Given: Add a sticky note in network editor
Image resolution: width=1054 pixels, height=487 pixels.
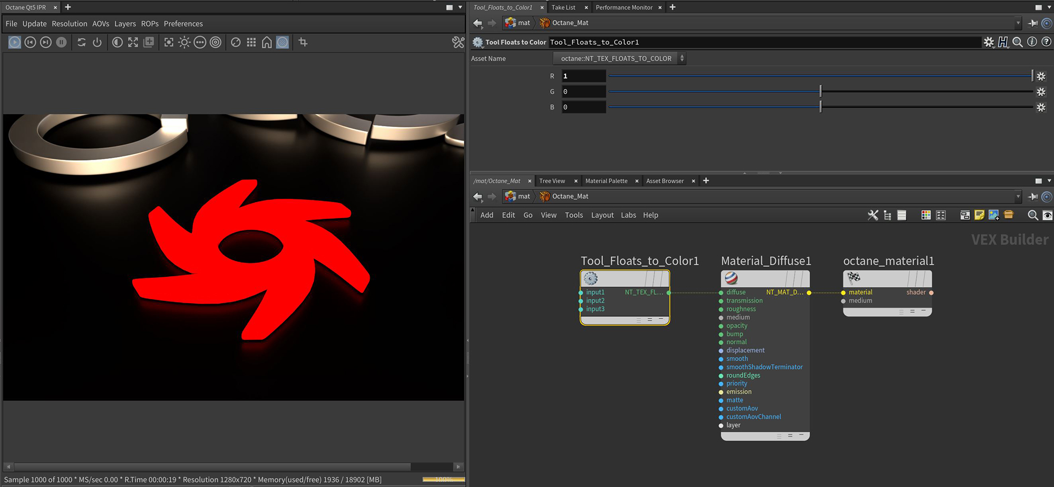Looking at the screenshot, I should click(979, 215).
